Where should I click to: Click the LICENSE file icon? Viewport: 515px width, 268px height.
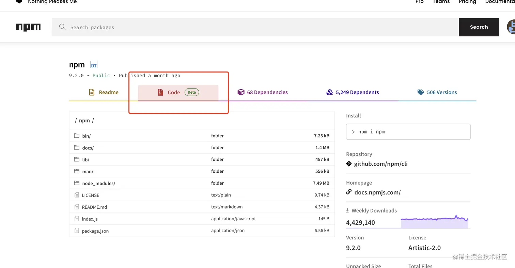click(x=77, y=195)
